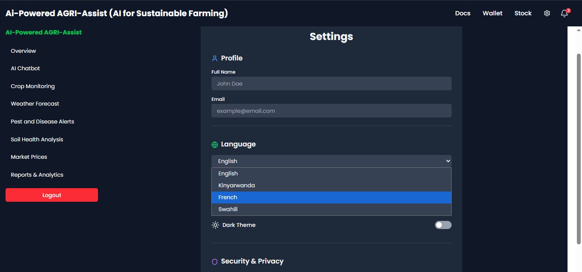Focus the Email input field
This screenshot has height=272, width=582.
coord(331,111)
